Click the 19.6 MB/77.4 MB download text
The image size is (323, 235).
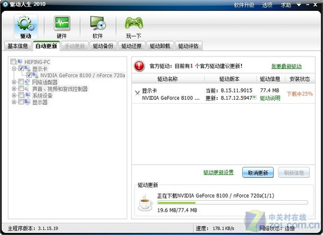[x=177, y=210]
